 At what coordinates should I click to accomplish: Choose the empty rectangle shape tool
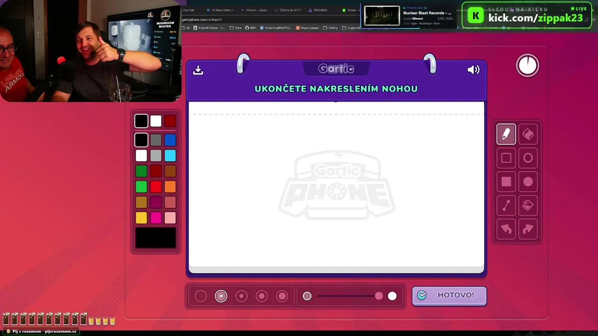506,158
